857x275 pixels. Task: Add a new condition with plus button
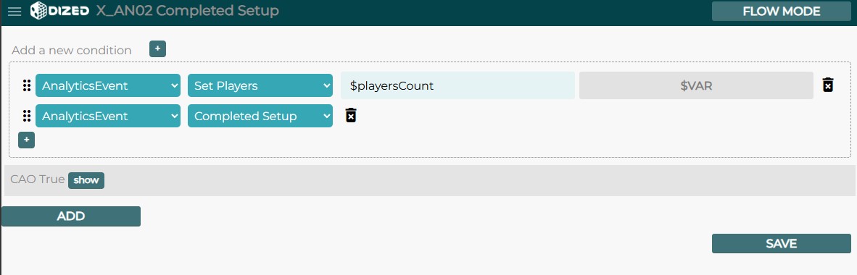(157, 49)
